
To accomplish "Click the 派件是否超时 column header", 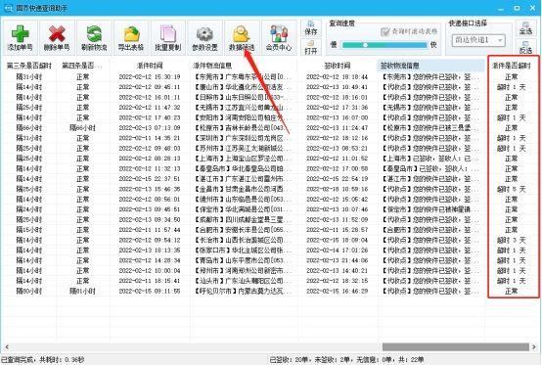I will [x=512, y=66].
